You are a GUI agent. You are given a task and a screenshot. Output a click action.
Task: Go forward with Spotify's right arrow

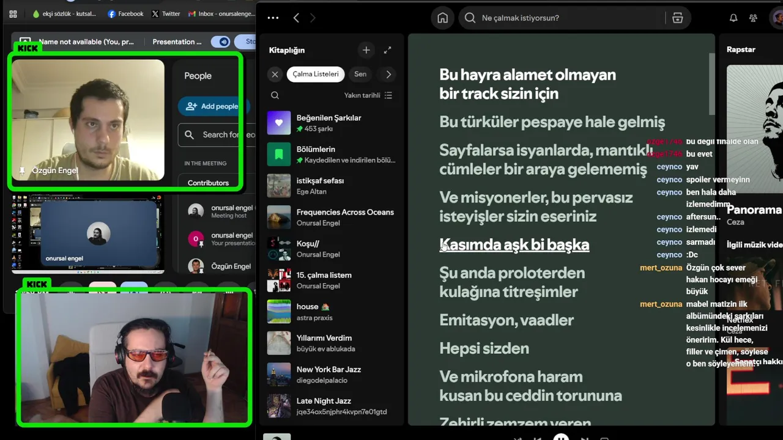(313, 18)
